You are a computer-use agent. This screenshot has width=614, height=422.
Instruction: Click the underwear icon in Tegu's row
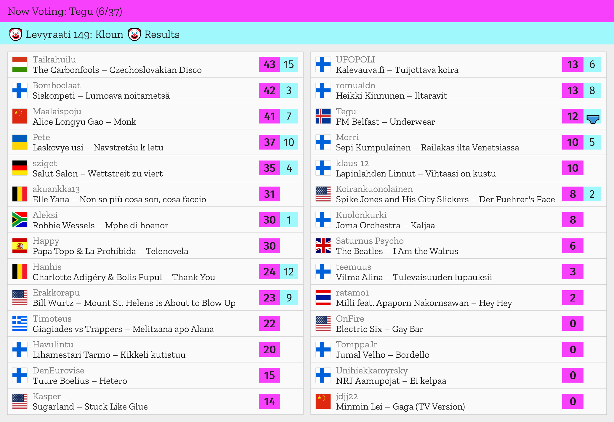593,119
